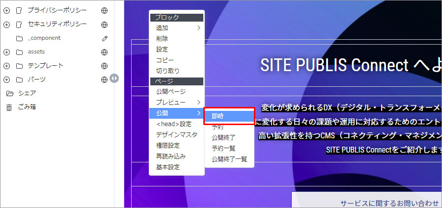Image resolution: width=442 pixels, height=208 pixels.
Task: Click globe icon beside プライバシーポリシー
Action: click(104, 10)
